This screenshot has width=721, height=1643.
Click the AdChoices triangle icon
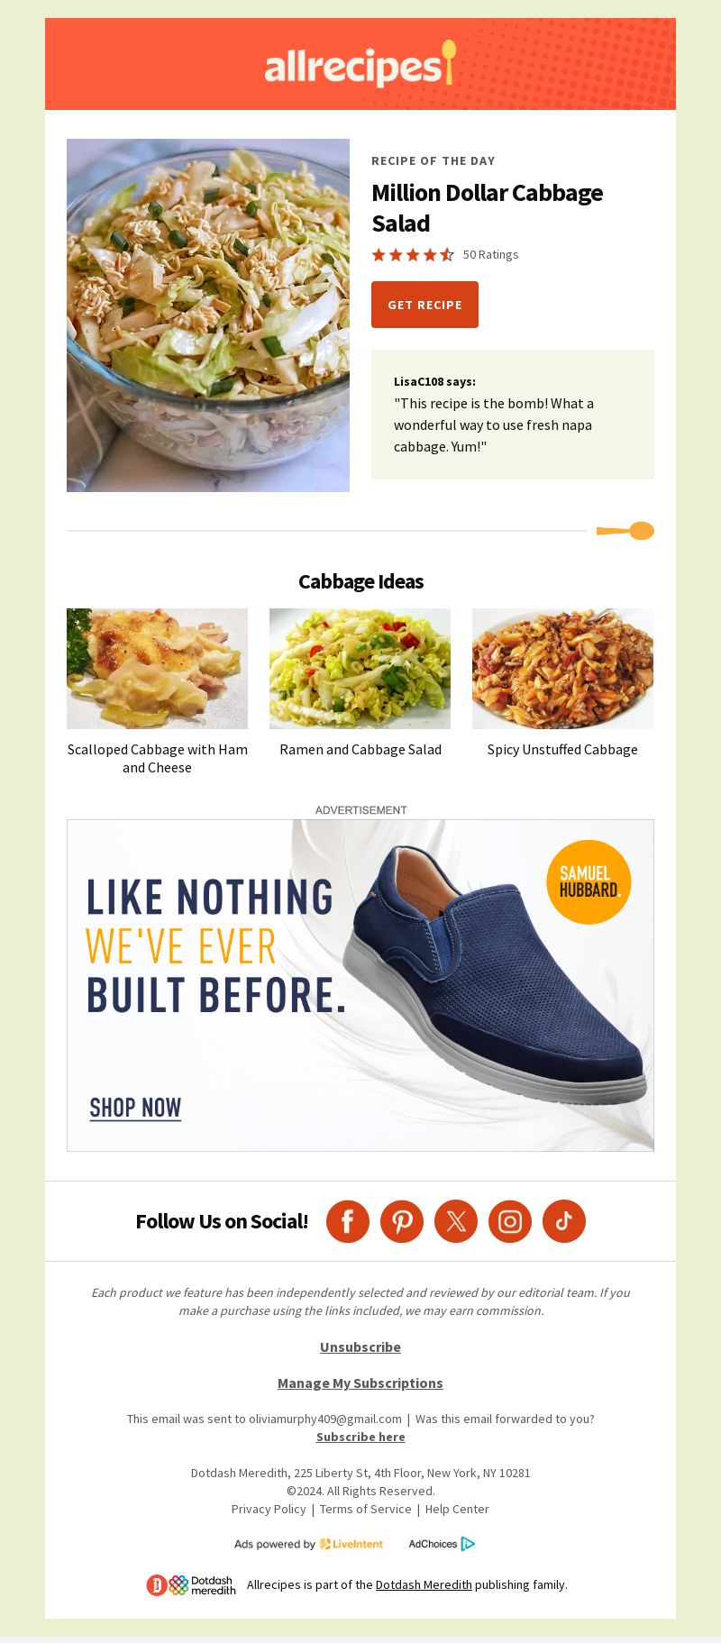tap(468, 1544)
